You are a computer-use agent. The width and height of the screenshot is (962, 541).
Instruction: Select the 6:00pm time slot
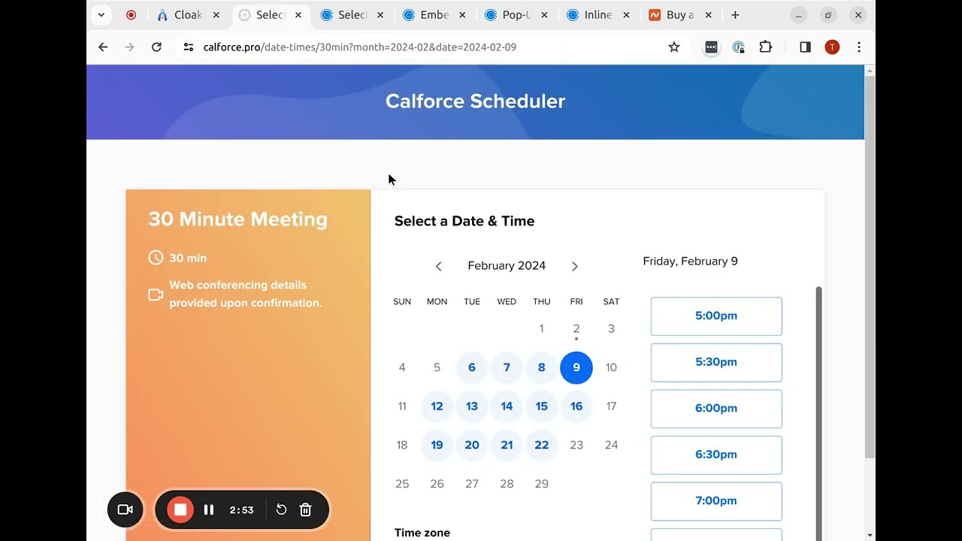click(x=716, y=409)
